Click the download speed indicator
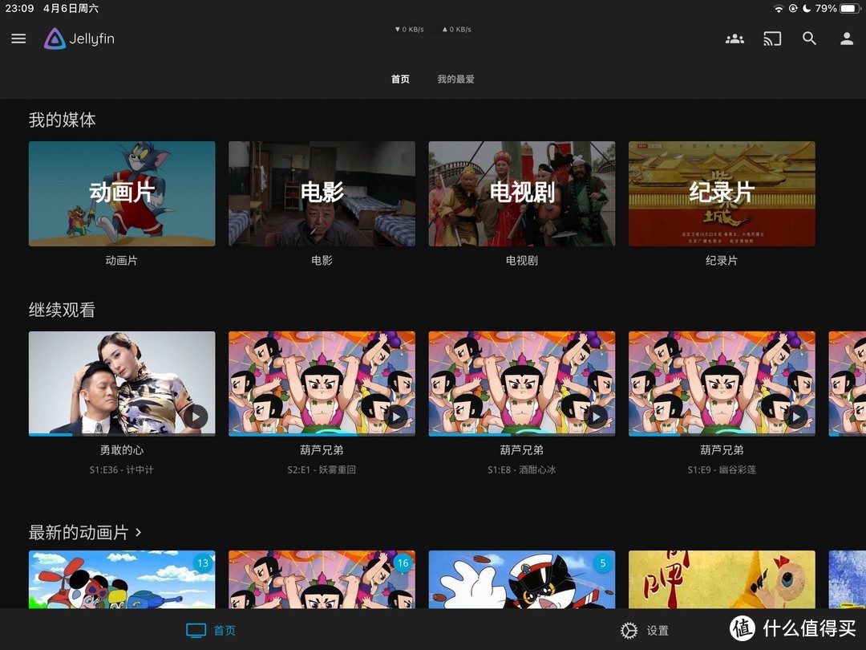Screen dimensions: 866x650 pos(409,30)
